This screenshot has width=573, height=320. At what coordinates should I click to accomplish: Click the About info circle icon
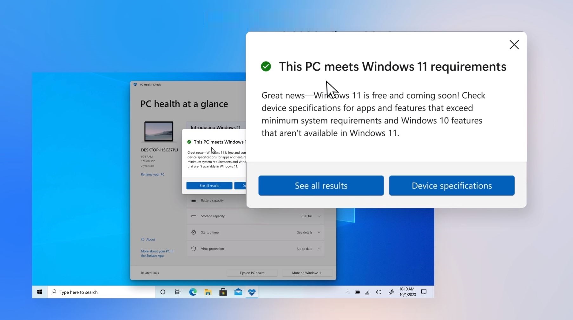click(x=143, y=240)
